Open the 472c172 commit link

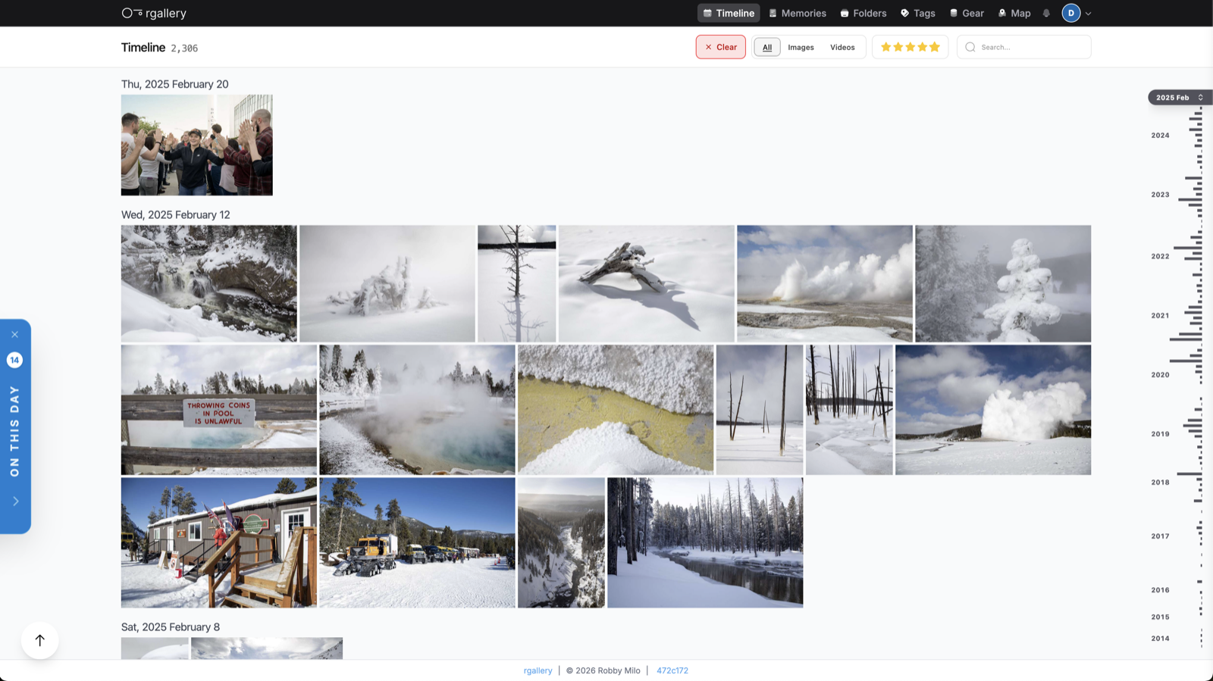[672, 670]
